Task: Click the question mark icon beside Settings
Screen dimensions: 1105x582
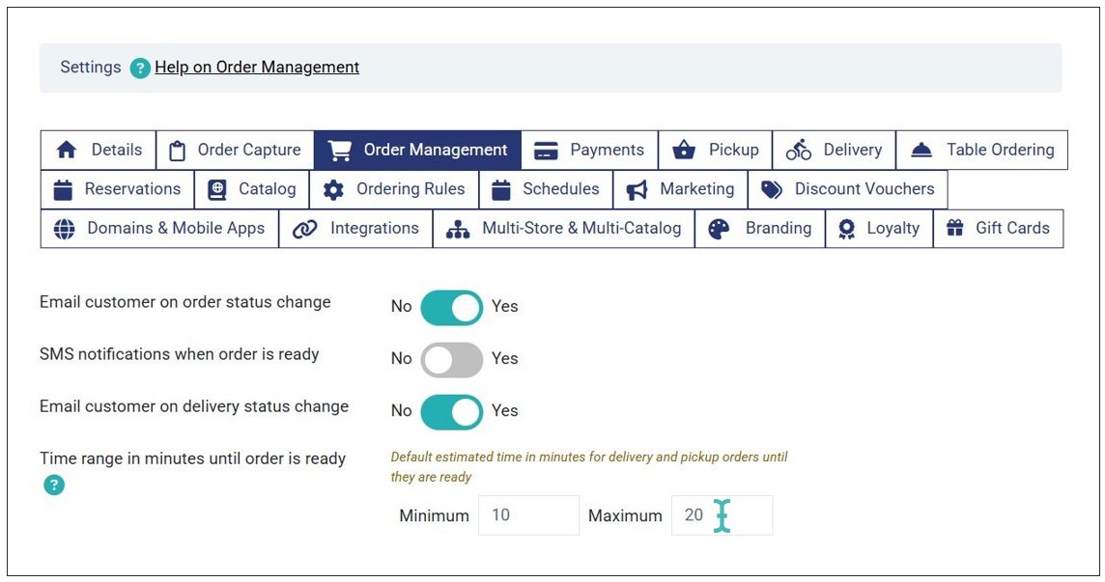Action: 140,68
